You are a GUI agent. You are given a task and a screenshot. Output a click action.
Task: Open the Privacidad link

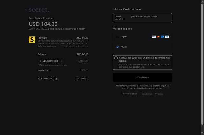pyautogui.click(x=159, y=94)
